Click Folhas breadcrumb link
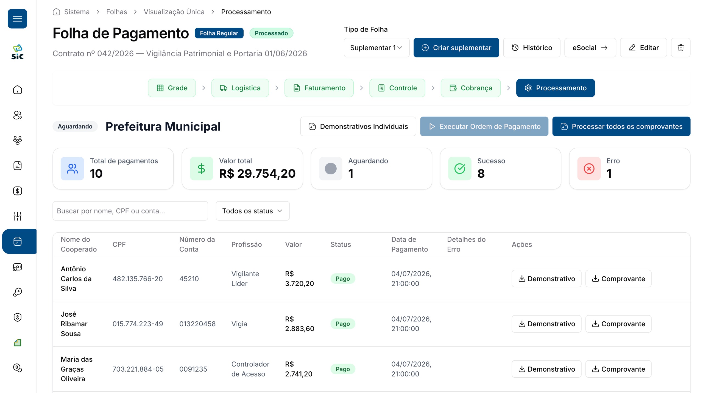Image resolution: width=703 pixels, height=393 pixels. (x=116, y=12)
